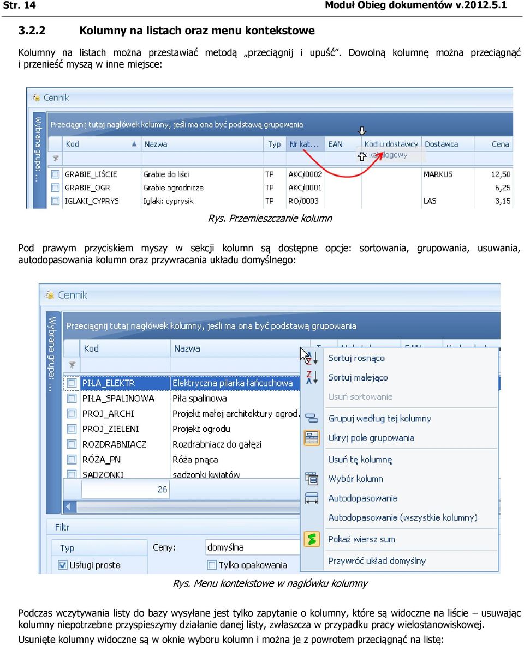Toggle the Tylko opakowania checkbox

point(212,565)
